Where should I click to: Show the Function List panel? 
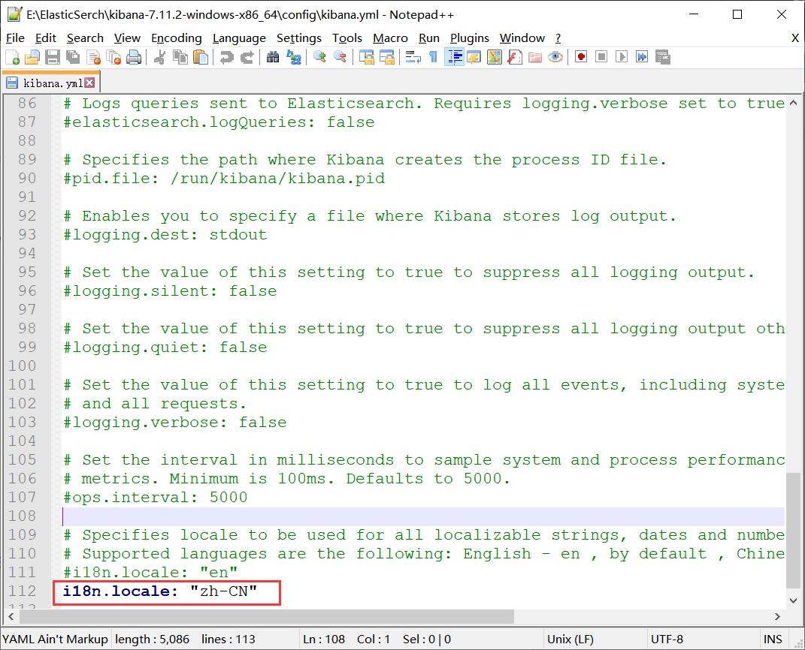(x=514, y=57)
